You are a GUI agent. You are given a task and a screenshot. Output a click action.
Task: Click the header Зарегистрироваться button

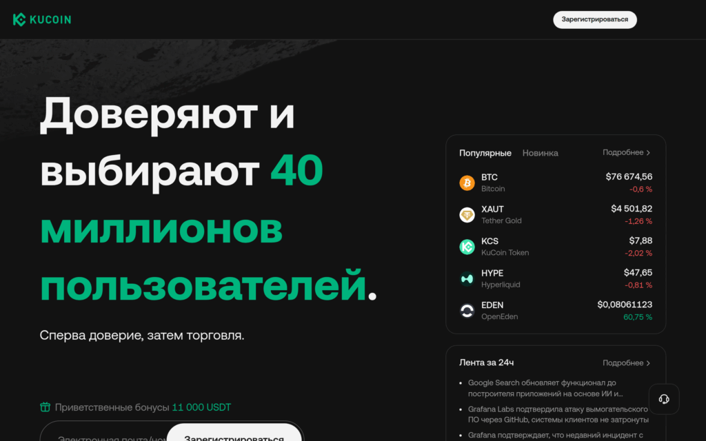[x=595, y=19]
